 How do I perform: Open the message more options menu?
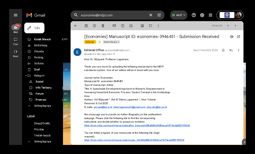(239, 50)
